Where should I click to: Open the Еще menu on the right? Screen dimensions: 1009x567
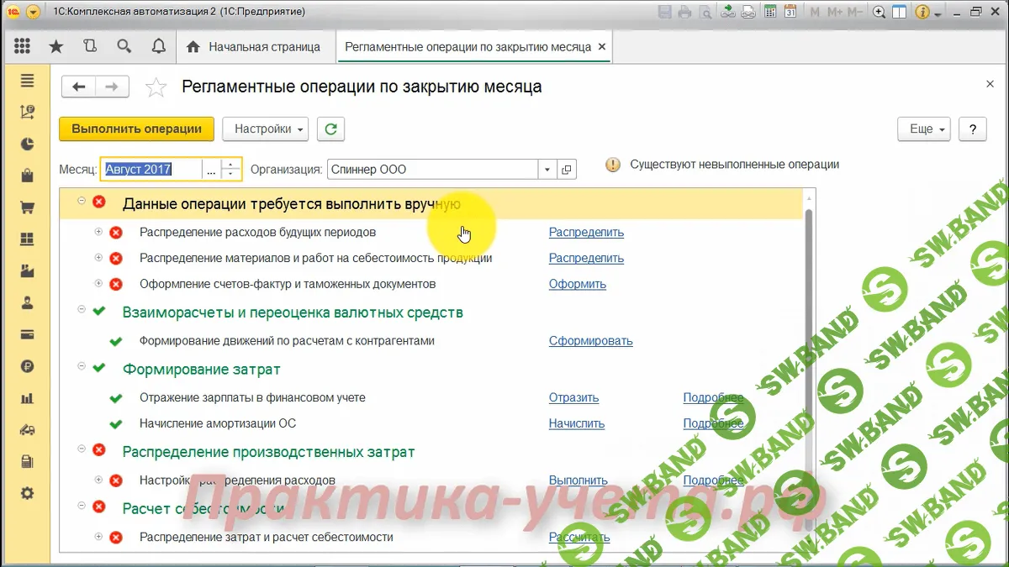point(923,129)
